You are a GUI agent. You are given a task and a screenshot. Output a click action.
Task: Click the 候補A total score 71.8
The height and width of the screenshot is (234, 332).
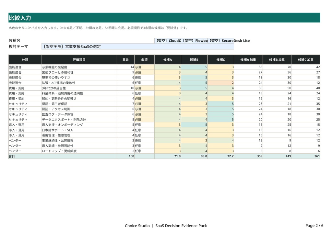168,156
